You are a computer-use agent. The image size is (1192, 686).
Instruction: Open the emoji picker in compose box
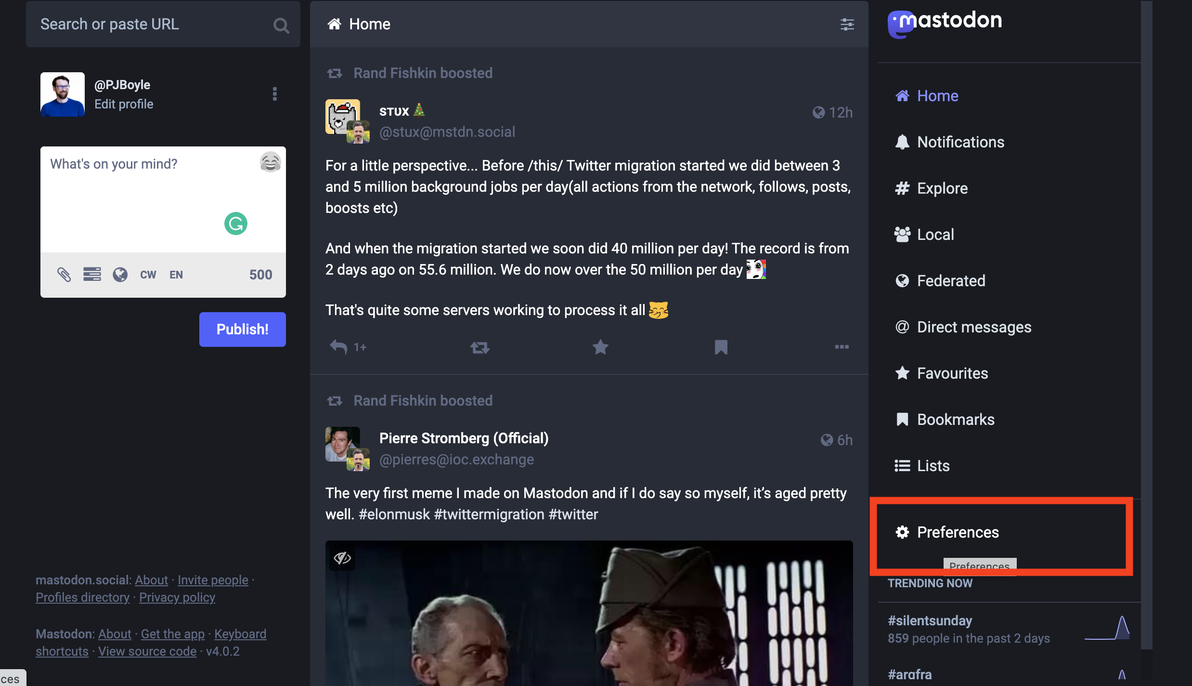[x=270, y=162]
